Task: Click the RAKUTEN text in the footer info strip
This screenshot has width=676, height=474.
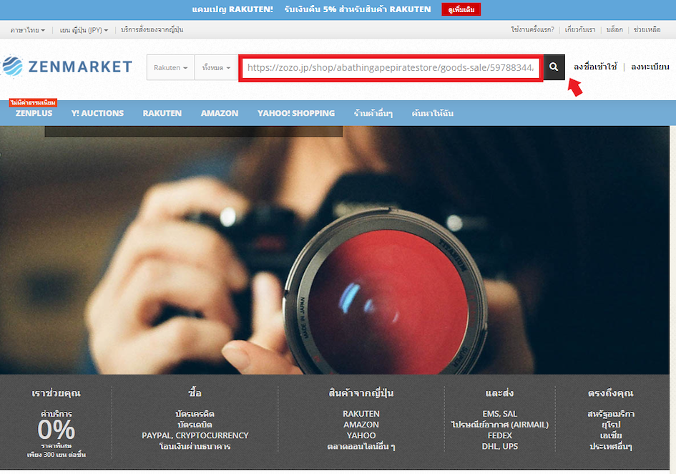Action: [x=361, y=414]
